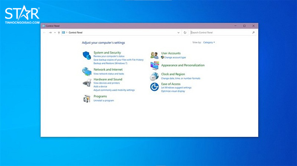Open the Appearance and Personalization monitor icon
The height and width of the screenshot is (166, 297).
click(154, 65)
